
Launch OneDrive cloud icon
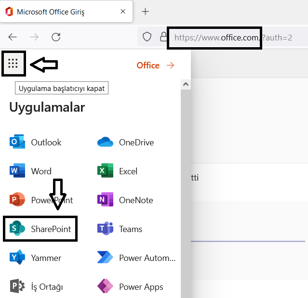point(105,142)
